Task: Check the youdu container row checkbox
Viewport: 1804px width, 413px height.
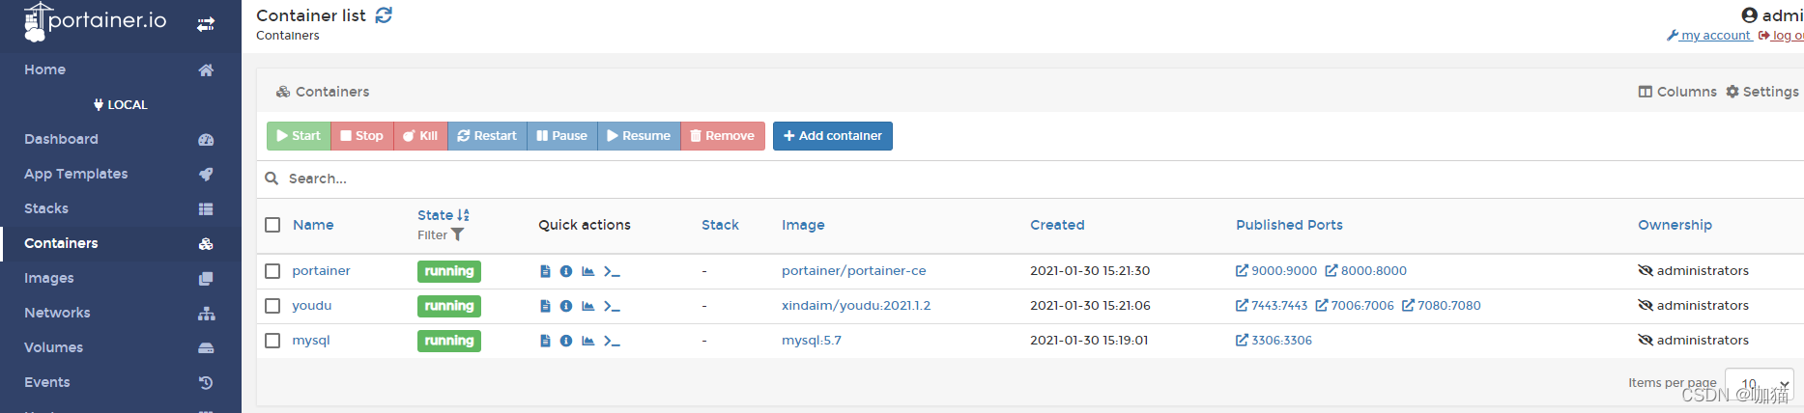Action: pyautogui.click(x=272, y=306)
